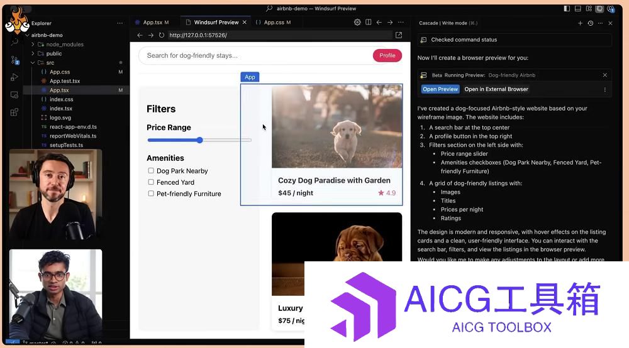The height and width of the screenshot is (348, 629).
Task: Open logo.svg in the explorer
Action: [x=60, y=117]
